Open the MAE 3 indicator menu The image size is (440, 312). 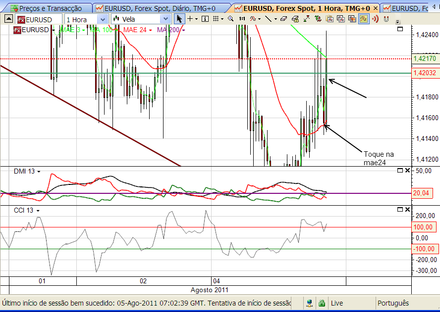coord(84,30)
